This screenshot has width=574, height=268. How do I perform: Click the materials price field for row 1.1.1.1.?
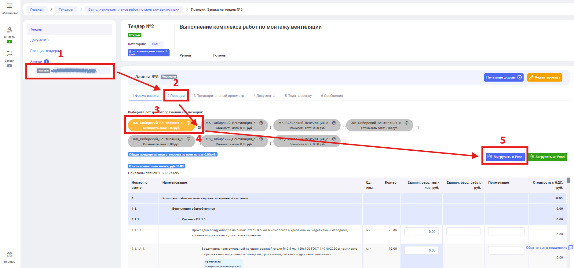click(422, 232)
